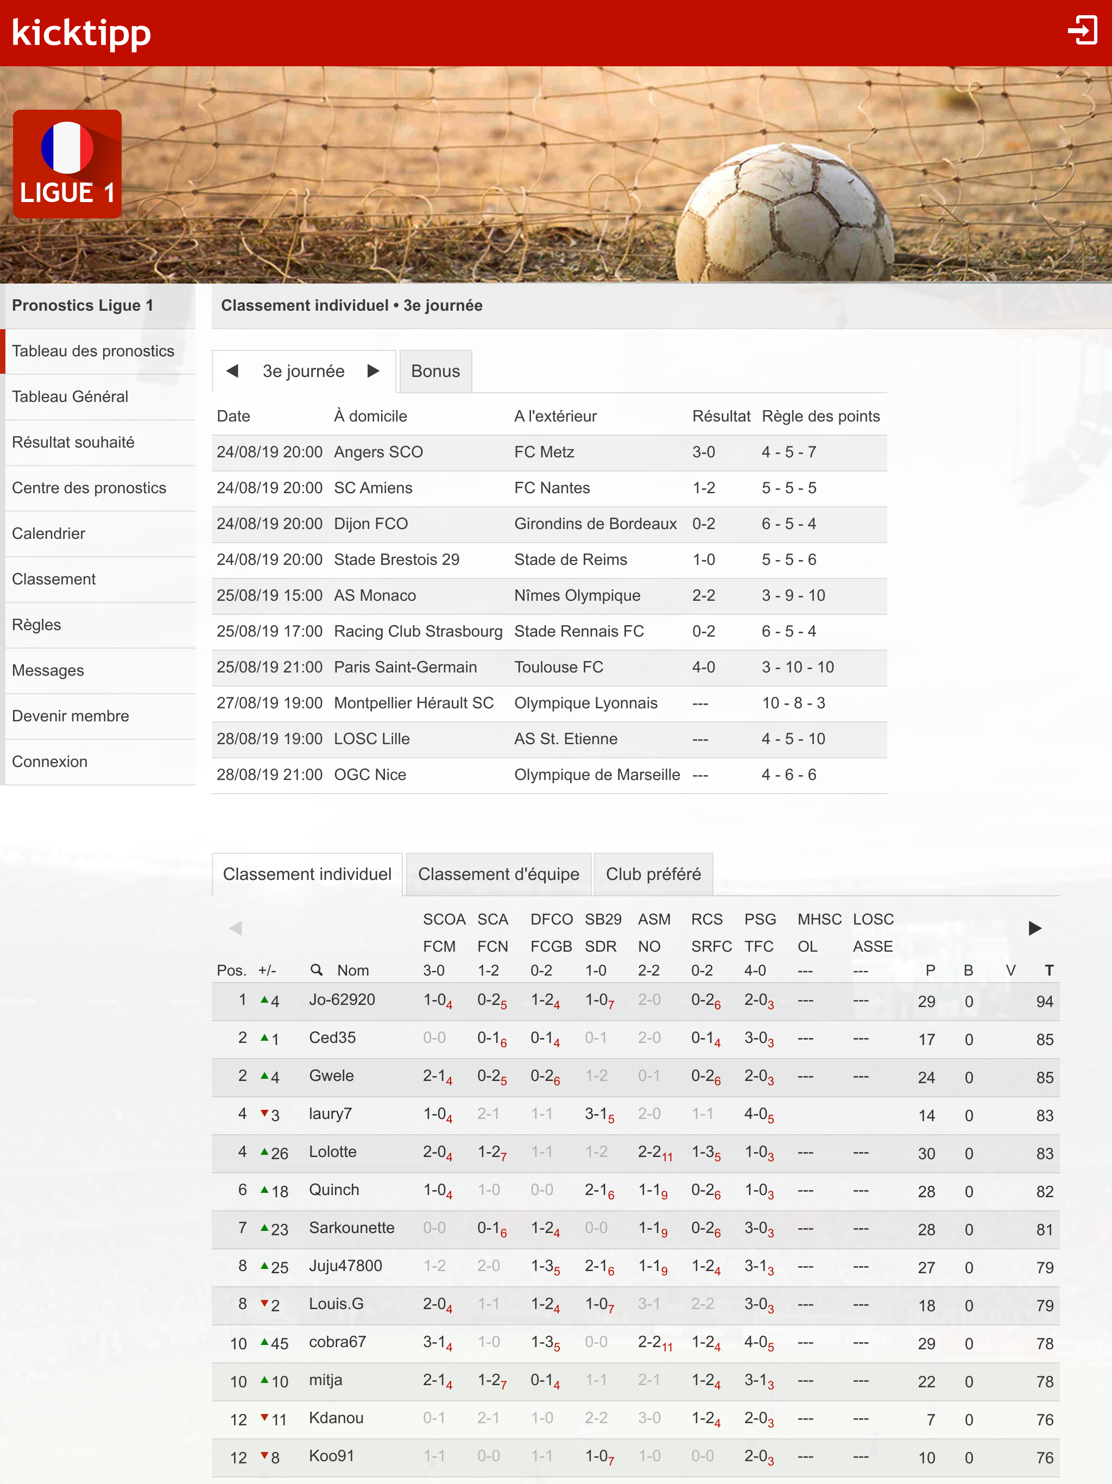Click the kicktipp logo
The height and width of the screenshot is (1484, 1112).
click(x=81, y=32)
